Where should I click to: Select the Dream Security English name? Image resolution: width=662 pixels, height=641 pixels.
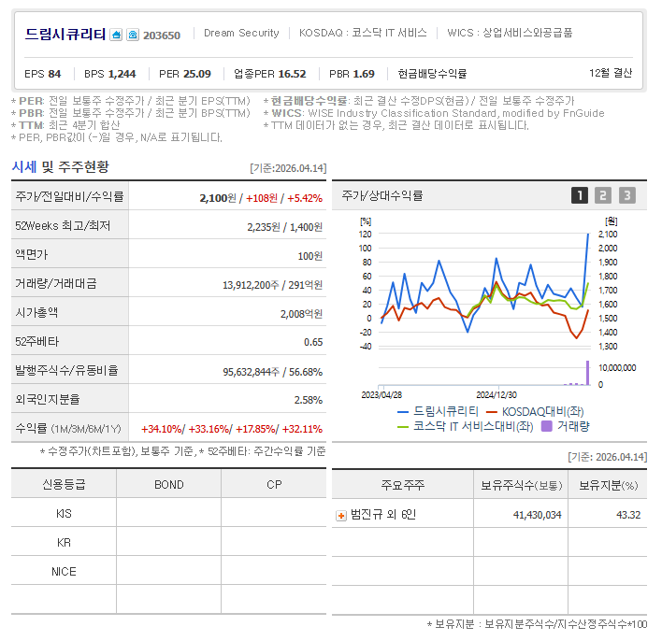point(241,33)
